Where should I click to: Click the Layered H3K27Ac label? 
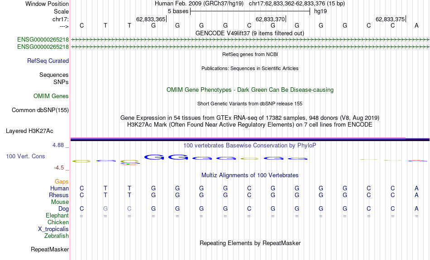[x=29, y=131]
